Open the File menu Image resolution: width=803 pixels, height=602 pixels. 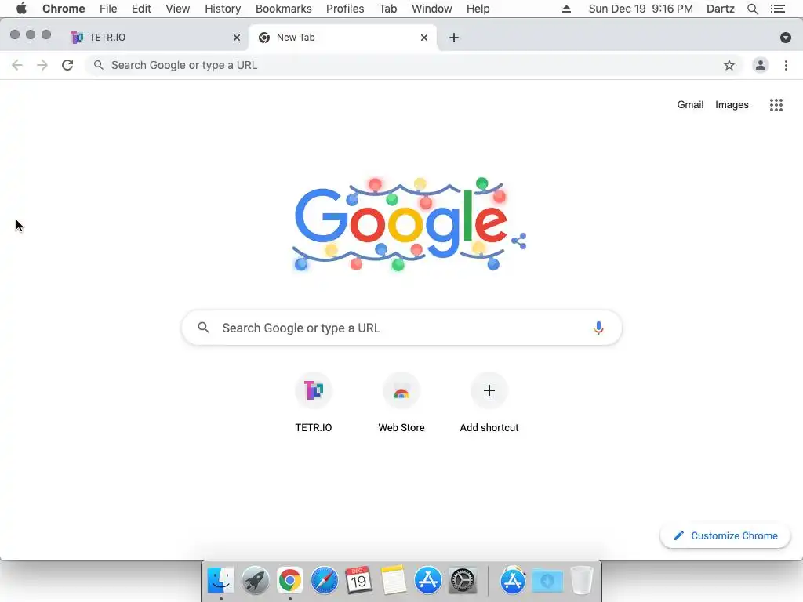(x=108, y=9)
